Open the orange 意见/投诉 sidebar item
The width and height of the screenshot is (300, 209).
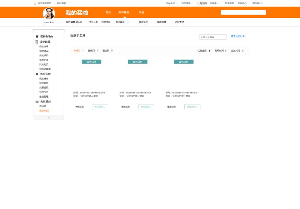(x=44, y=111)
